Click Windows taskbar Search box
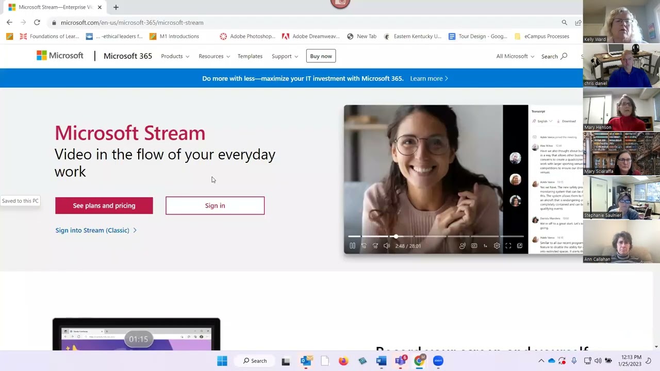Viewport: 660px width, 371px height. click(x=255, y=361)
